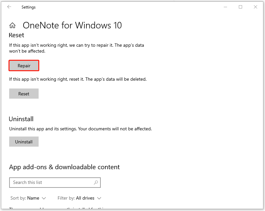Close the Settings window

(x=256, y=7)
